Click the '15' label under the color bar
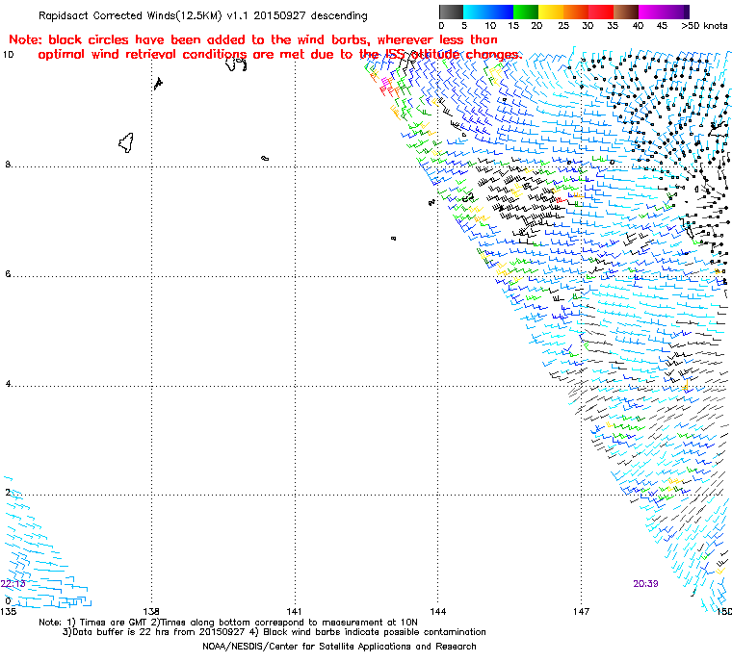732x662 pixels. (x=513, y=26)
